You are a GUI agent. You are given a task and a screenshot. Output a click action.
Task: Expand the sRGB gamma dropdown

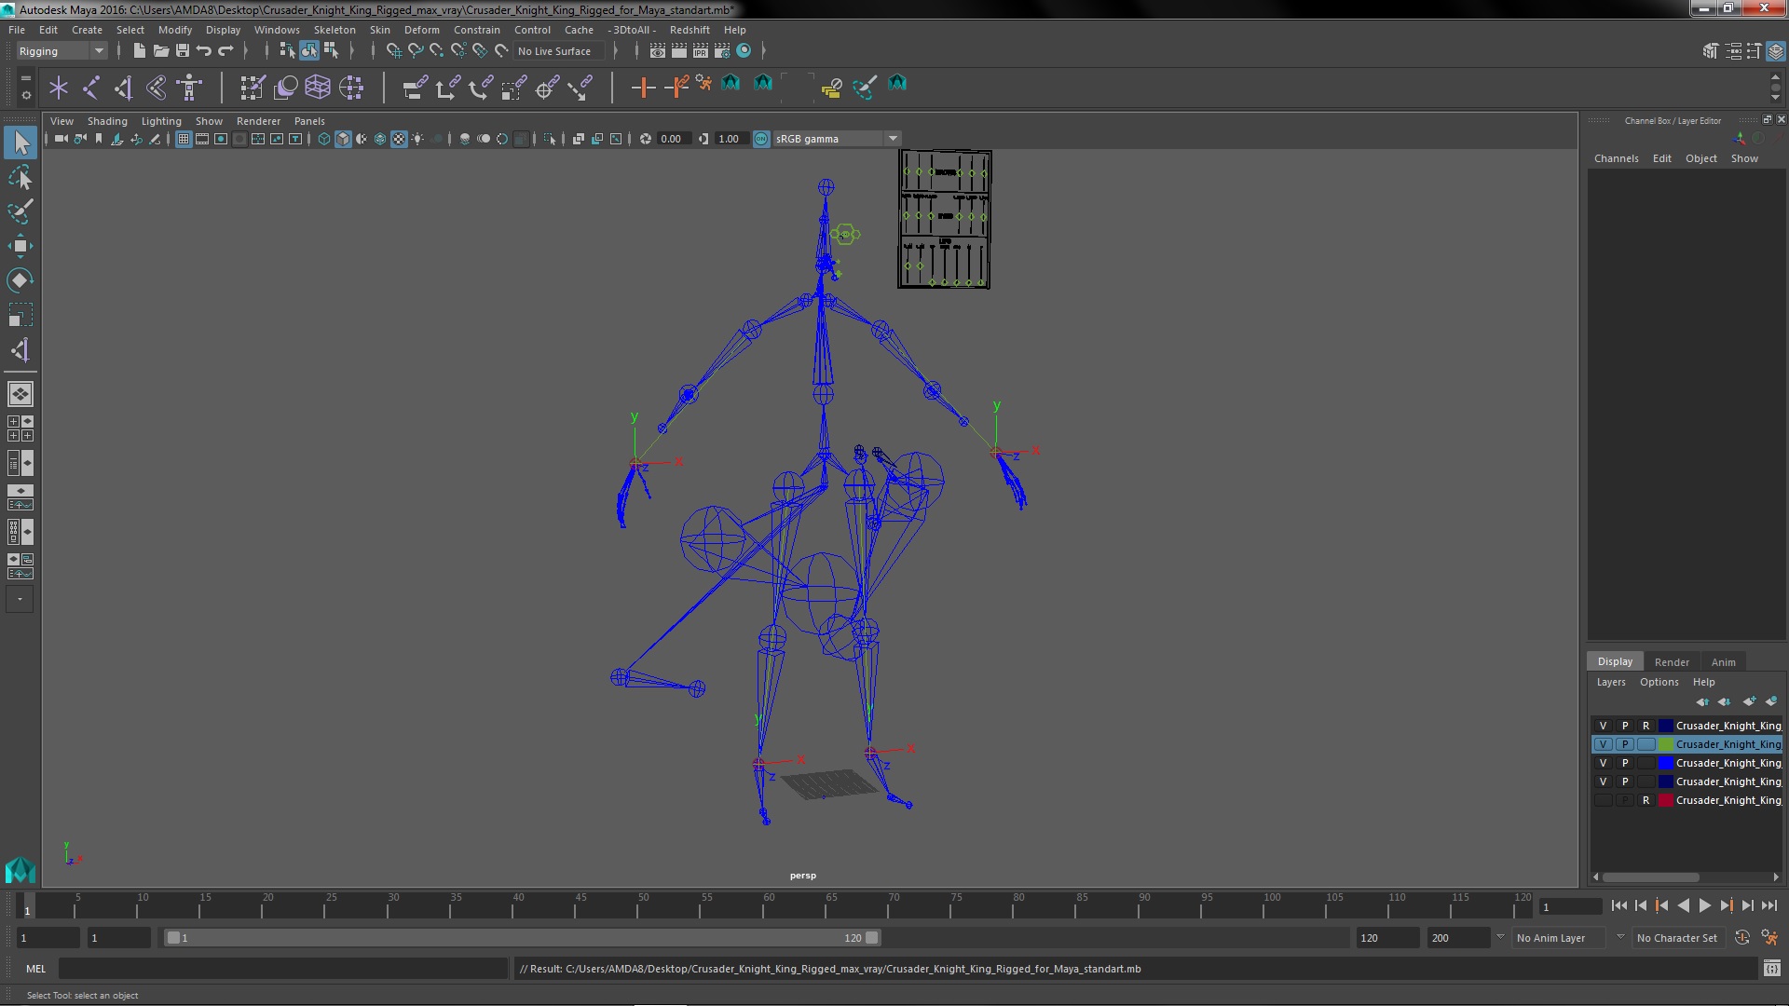coord(894,138)
